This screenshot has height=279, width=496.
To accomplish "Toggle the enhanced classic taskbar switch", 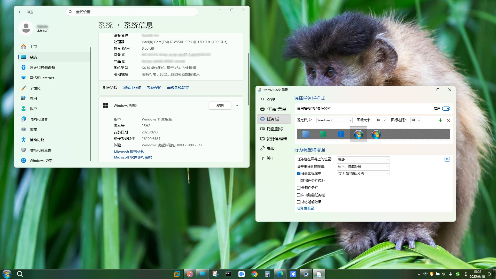I will pyautogui.click(x=446, y=109).
